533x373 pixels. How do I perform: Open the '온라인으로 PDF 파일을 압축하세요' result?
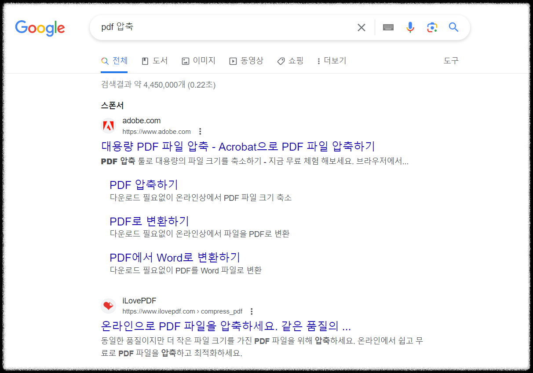click(226, 326)
